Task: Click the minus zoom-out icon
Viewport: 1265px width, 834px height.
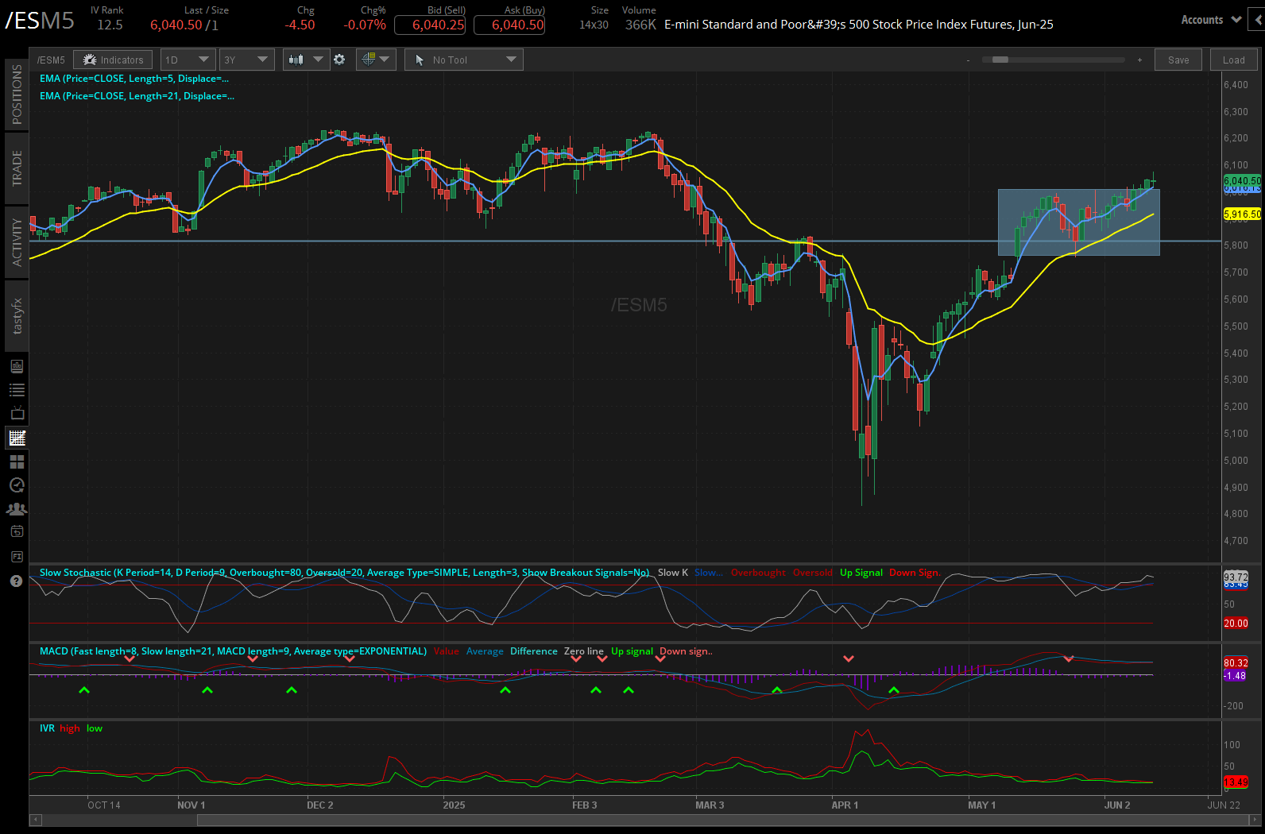Action: 968,60
